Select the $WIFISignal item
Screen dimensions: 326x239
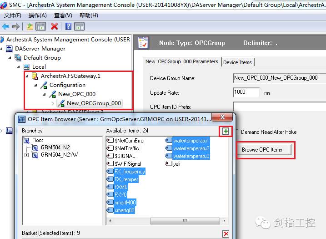click(128, 163)
